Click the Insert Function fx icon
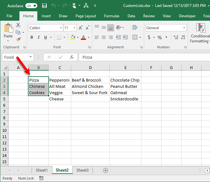The image size is (210, 182). (72, 57)
